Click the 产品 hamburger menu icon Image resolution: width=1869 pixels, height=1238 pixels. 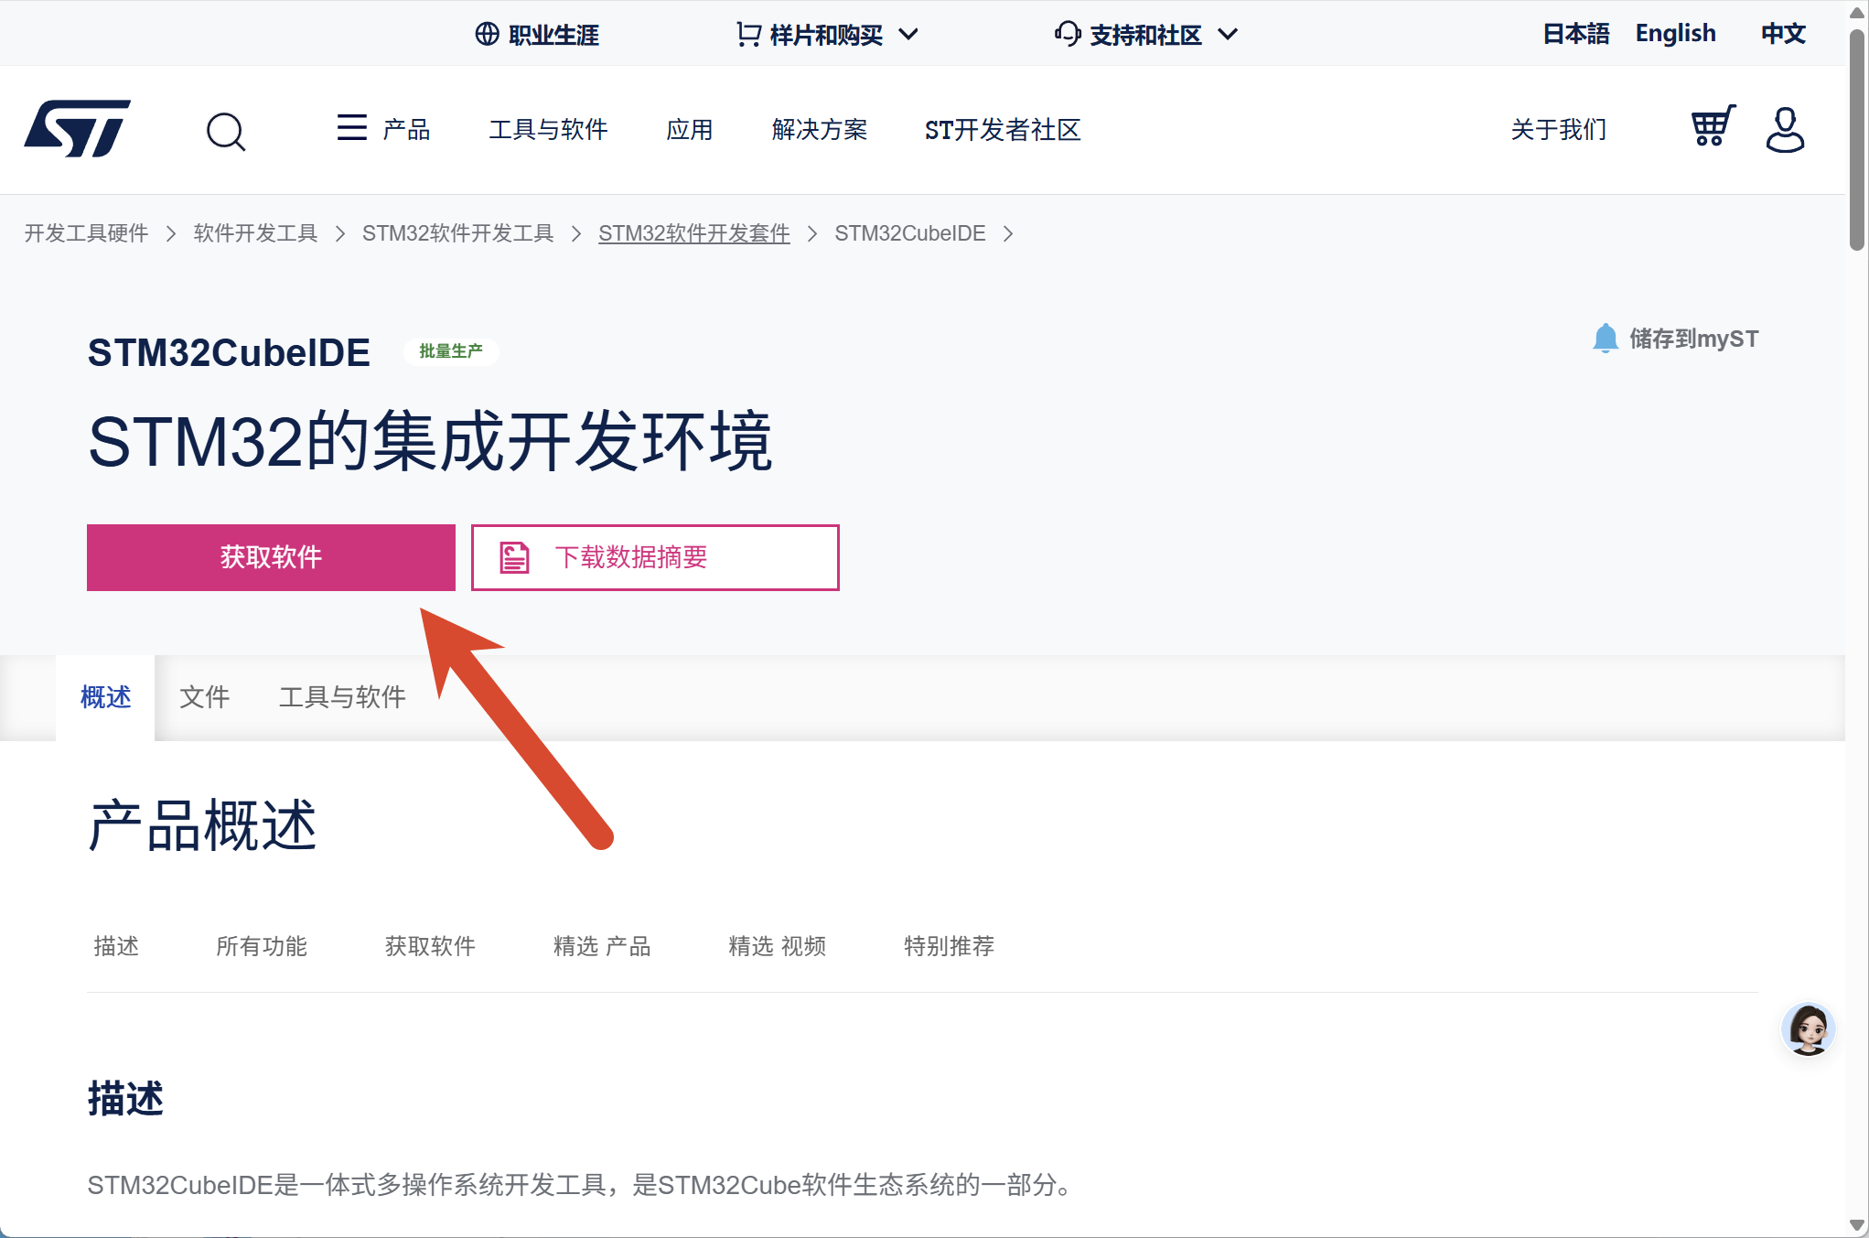pyautogui.click(x=352, y=127)
